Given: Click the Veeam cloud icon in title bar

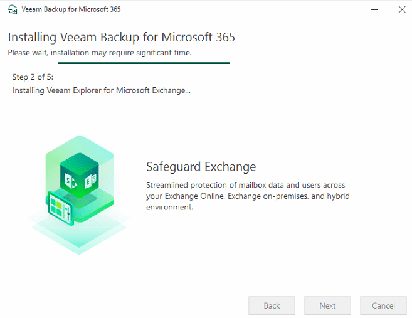Looking at the screenshot, I should click(x=13, y=9).
